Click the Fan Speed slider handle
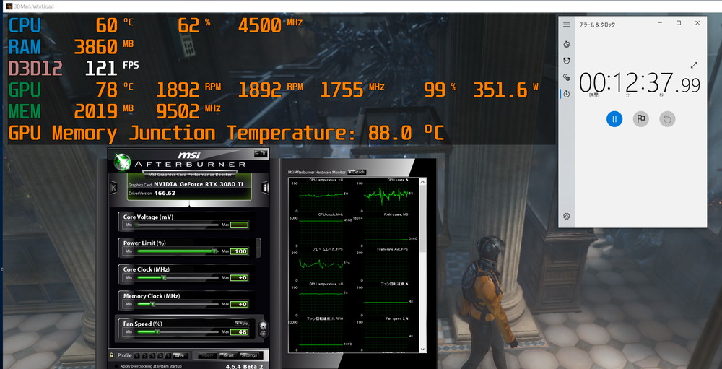 pos(157,331)
